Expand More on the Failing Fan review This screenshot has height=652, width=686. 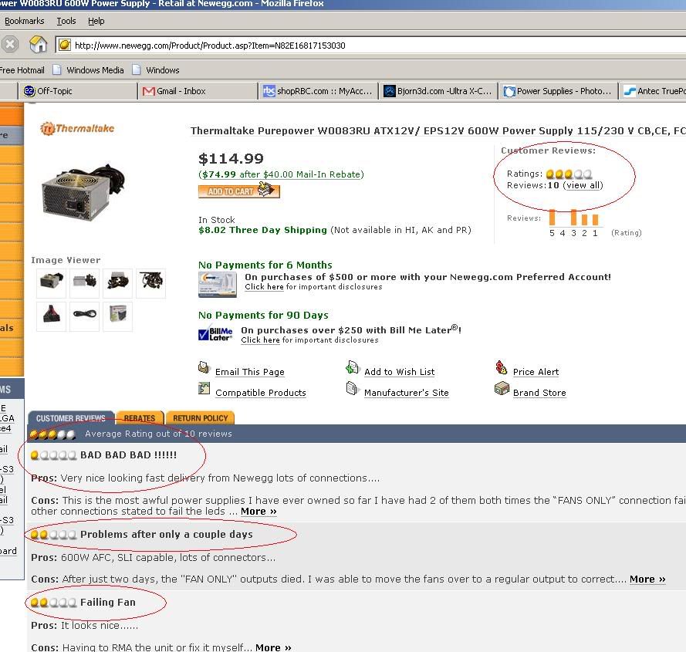click(x=273, y=647)
